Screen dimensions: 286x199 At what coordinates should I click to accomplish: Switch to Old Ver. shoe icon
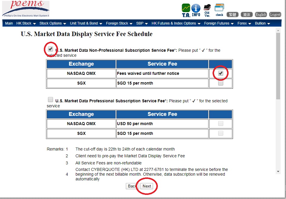coord(207,10)
